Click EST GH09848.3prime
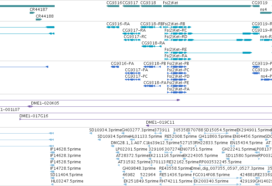The height and width of the screenshot is (186, 272). (124, 172)
